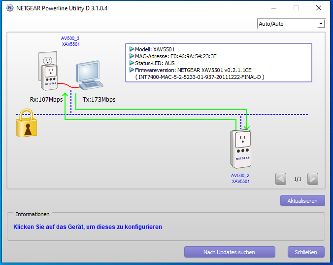Click the connected computer icon

pos(90,75)
